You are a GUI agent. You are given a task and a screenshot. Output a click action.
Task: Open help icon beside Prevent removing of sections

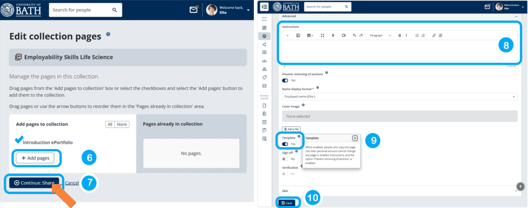coord(326,73)
